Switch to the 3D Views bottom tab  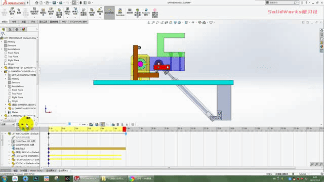coord(24,171)
